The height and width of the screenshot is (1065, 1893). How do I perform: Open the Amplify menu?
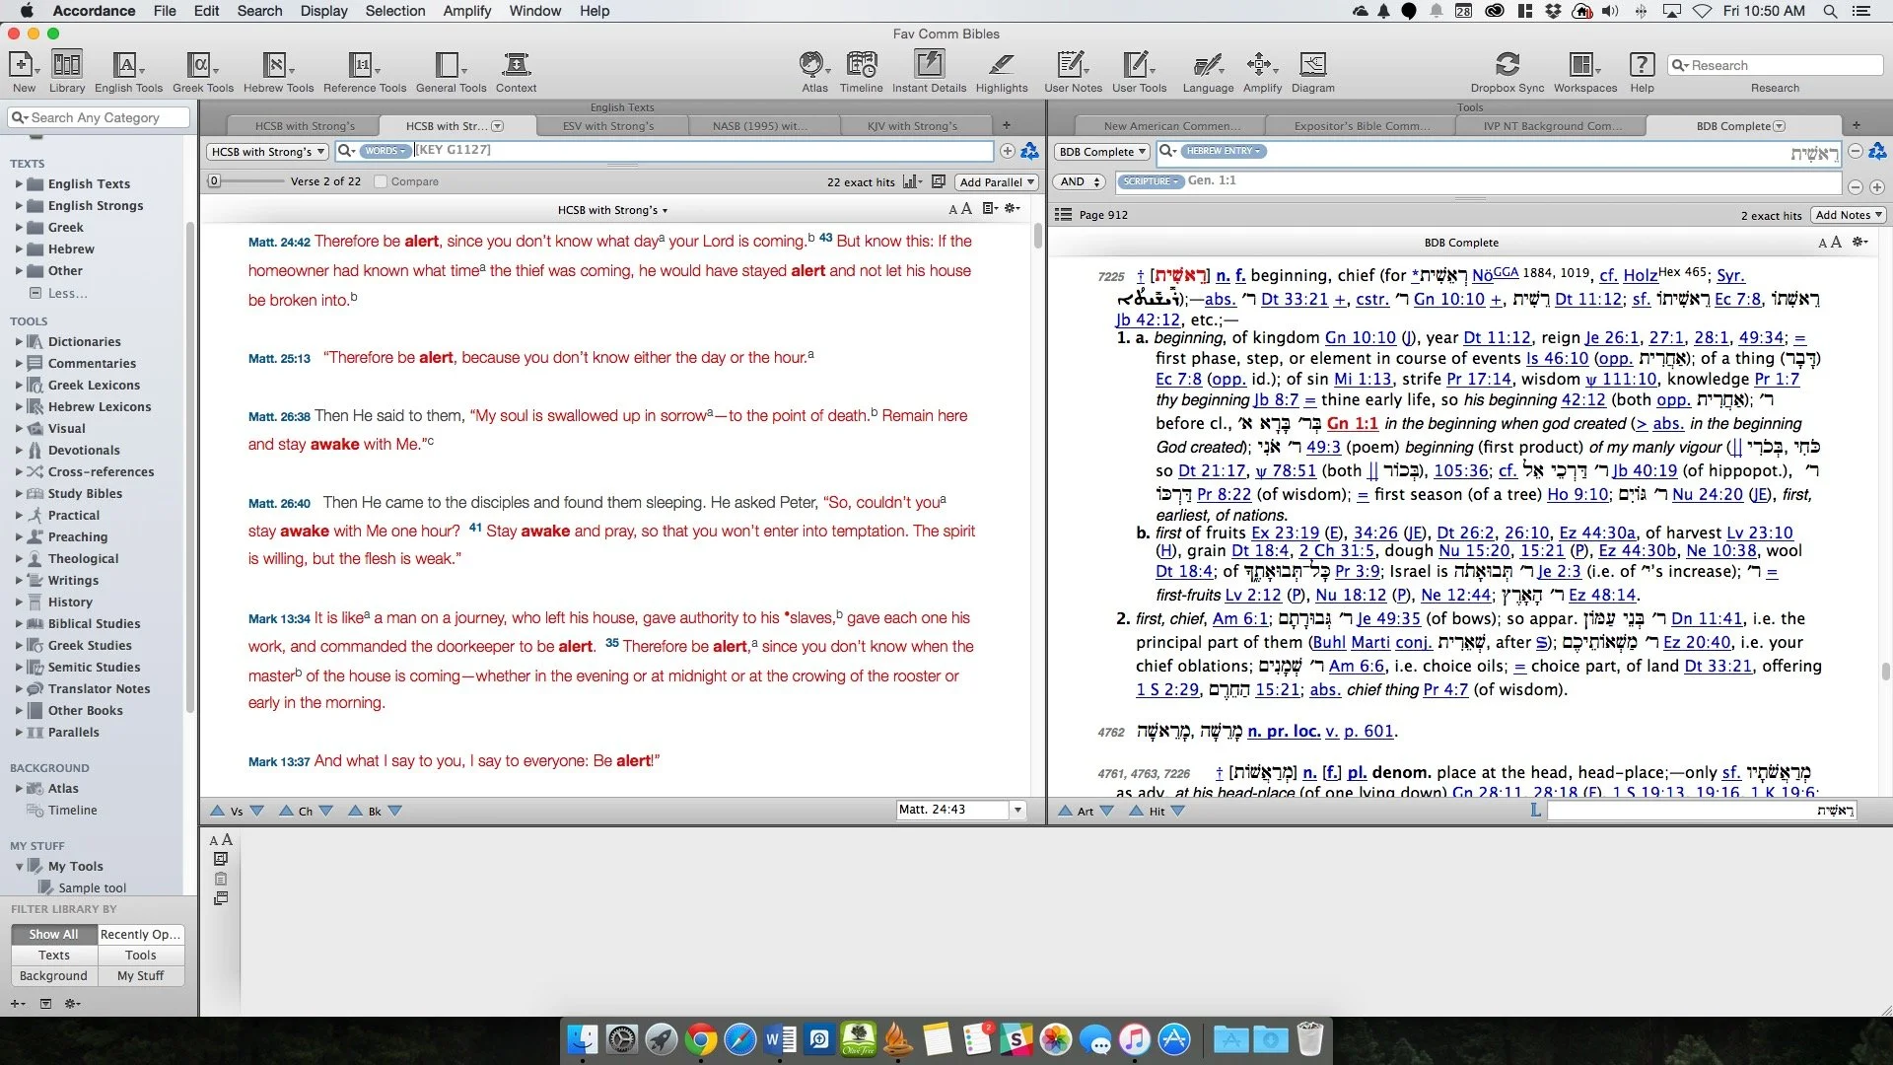click(x=466, y=11)
